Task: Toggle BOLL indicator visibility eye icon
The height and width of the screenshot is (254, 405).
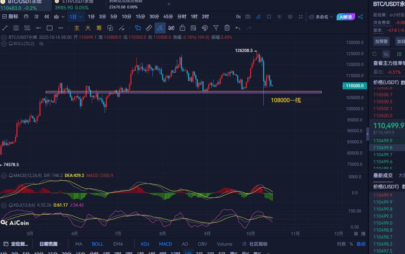Action: pyautogui.click(x=41, y=44)
